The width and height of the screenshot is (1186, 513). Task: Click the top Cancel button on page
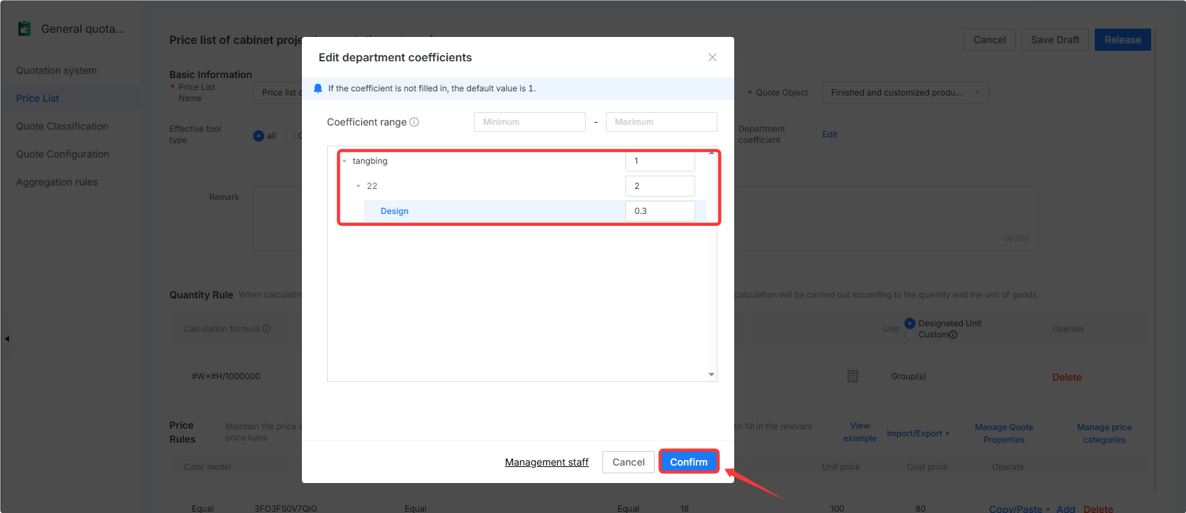[989, 40]
